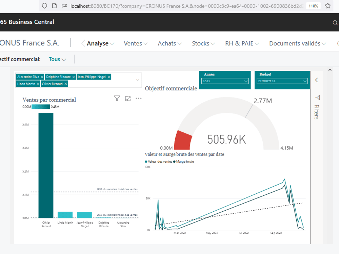This screenshot has width=339, height=254.
Task: Click the Jul 2022 axis label
Action: click(244, 233)
